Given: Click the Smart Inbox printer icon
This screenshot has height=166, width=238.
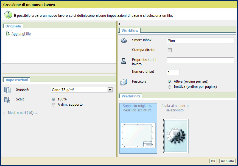Looking at the screenshot, I should [x=124, y=41].
